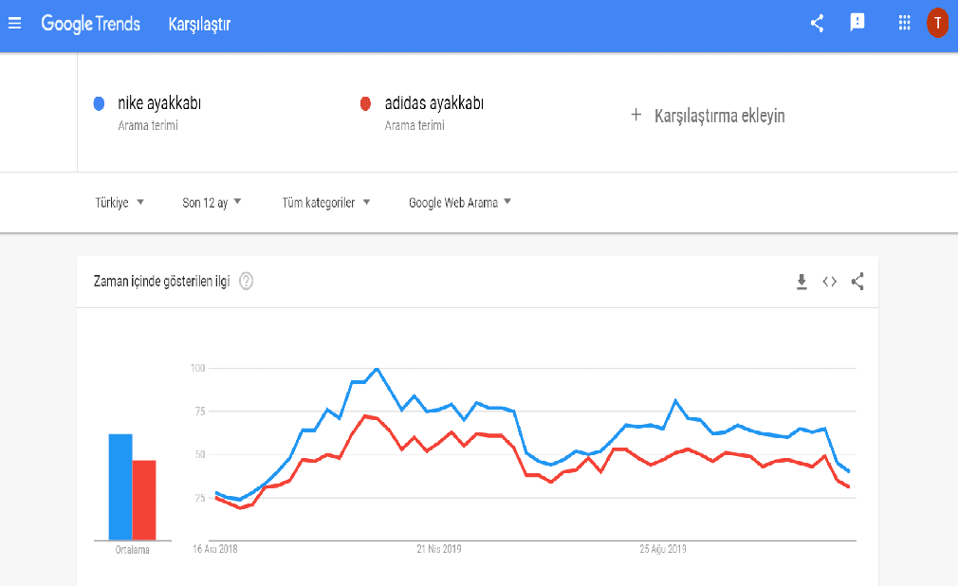Viewport: 958px width, 586px height.
Task: Open the Google Trends home link
Action: click(x=90, y=23)
